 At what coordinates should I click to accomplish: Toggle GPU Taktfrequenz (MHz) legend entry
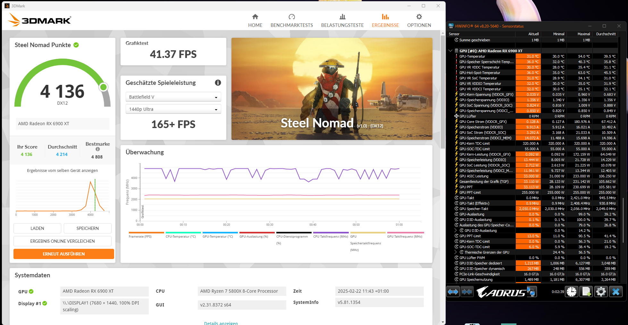click(406, 235)
